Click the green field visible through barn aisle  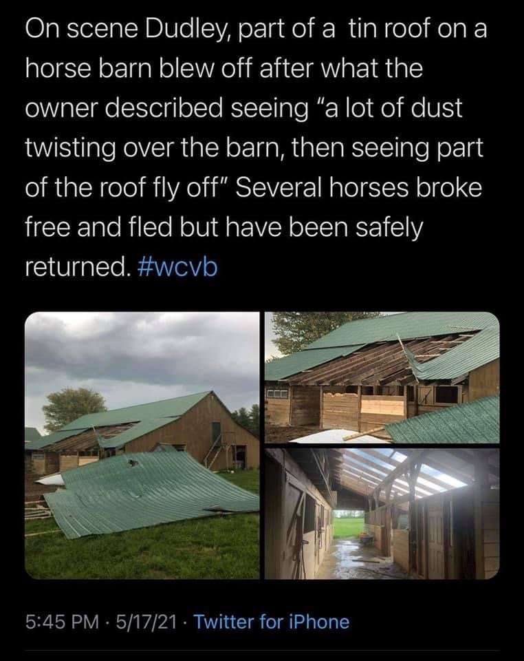pyautogui.click(x=349, y=527)
